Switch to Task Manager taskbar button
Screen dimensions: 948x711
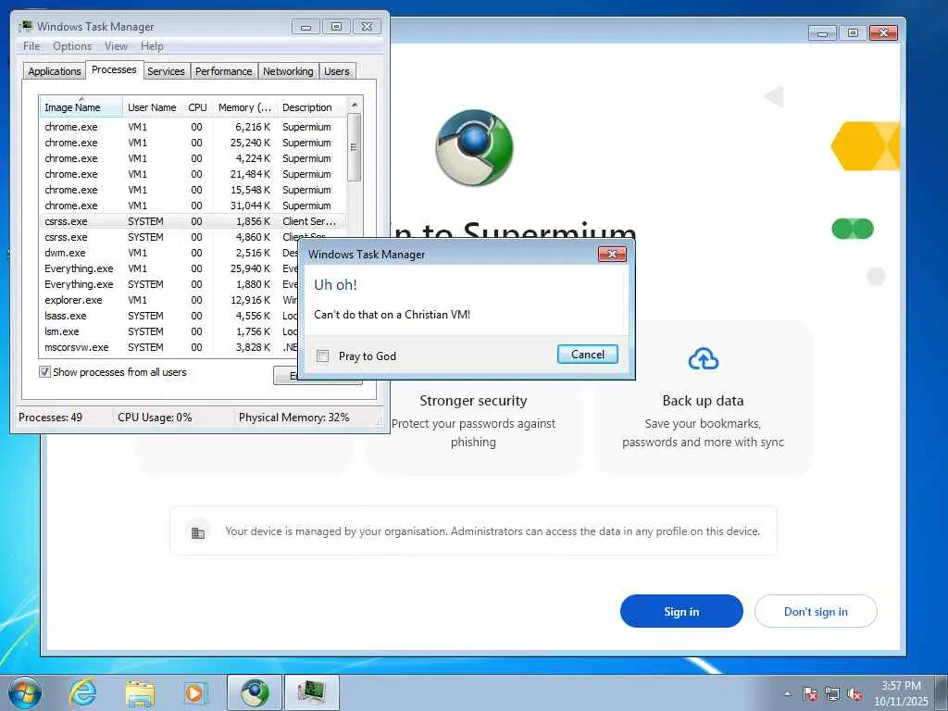(x=311, y=692)
